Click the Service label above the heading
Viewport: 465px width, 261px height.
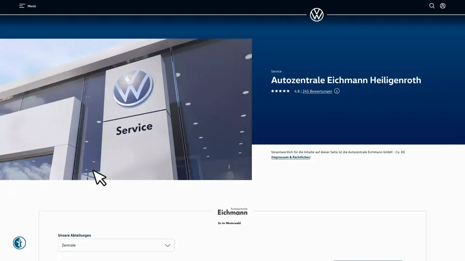point(276,72)
